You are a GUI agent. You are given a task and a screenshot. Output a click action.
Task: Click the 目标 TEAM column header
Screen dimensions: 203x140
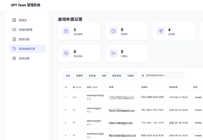pyautogui.click(x=92, y=87)
